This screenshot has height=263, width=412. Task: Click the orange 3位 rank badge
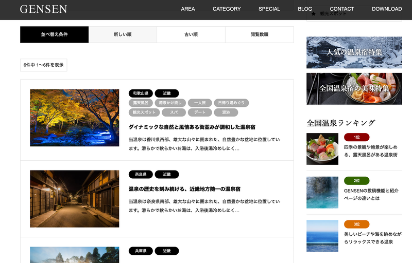(356, 224)
